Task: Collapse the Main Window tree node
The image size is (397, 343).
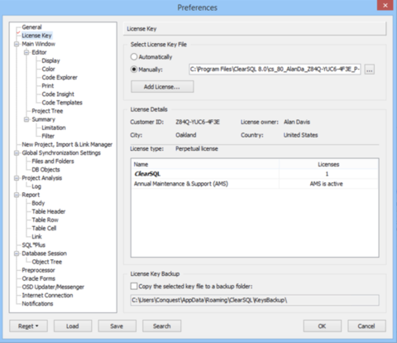Action: click(17, 44)
